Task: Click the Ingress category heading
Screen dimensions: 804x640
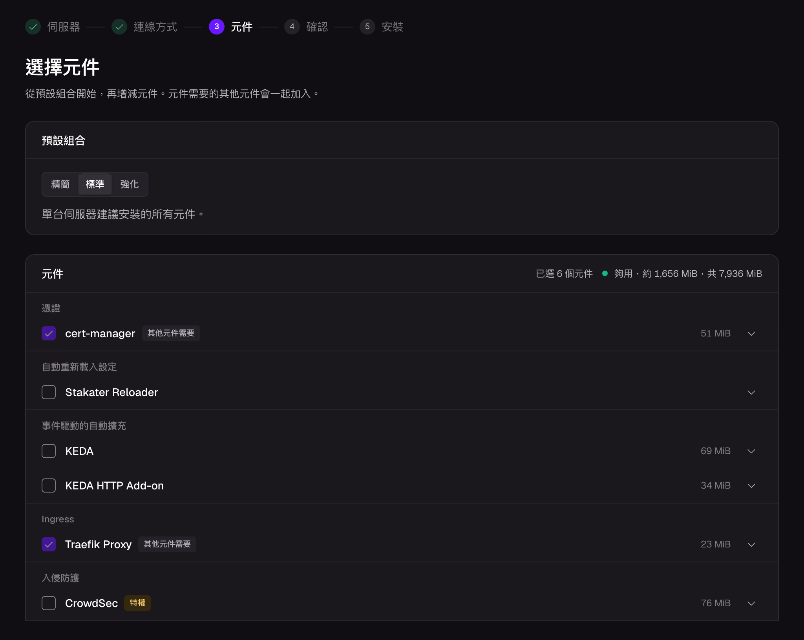Action: [58, 519]
